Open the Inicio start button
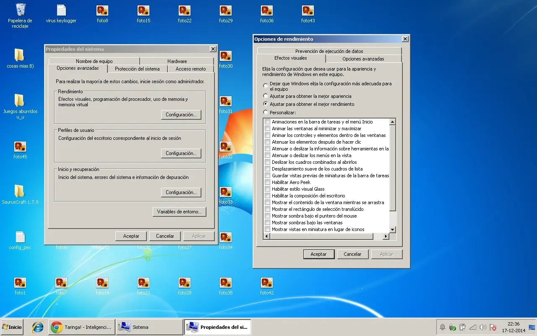 12,327
